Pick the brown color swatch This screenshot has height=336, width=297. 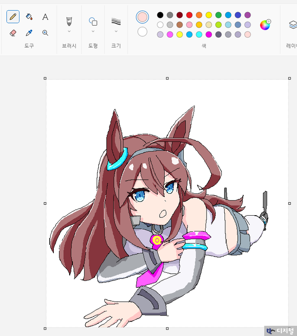click(x=180, y=25)
